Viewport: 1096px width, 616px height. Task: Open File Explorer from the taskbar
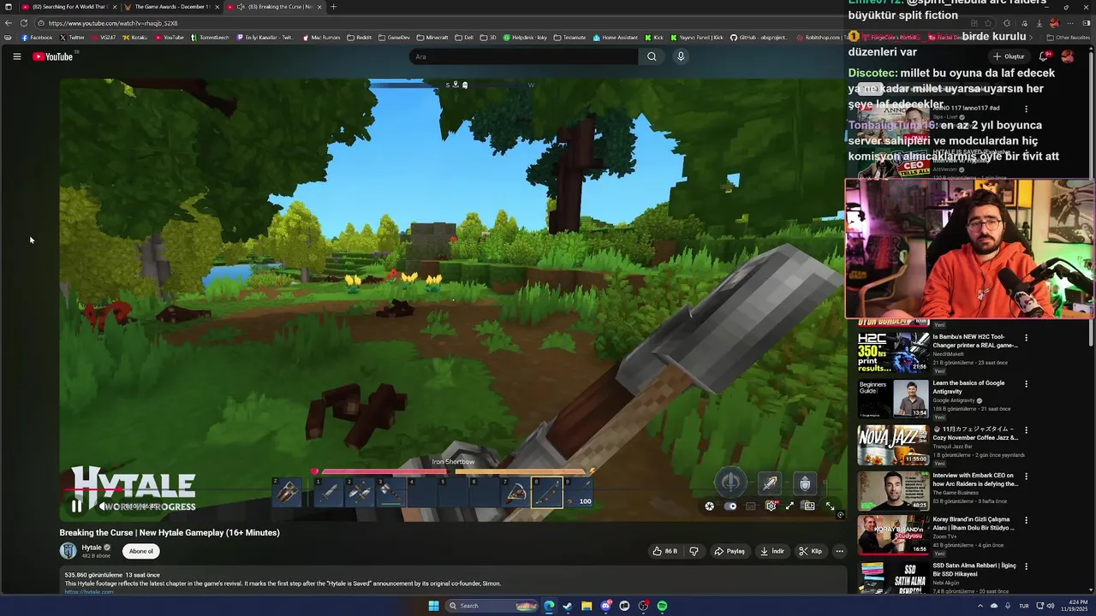pos(587,606)
